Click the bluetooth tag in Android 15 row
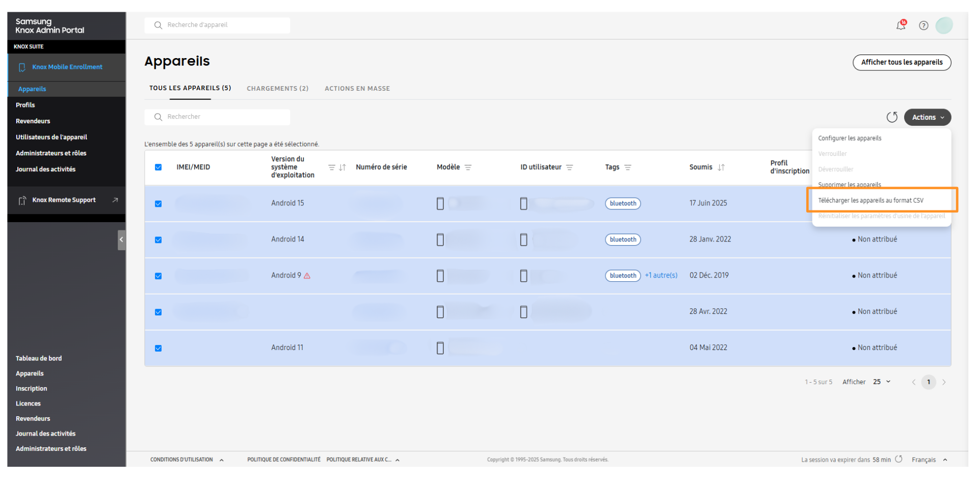Viewport: 977px width, 481px height. [623, 203]
